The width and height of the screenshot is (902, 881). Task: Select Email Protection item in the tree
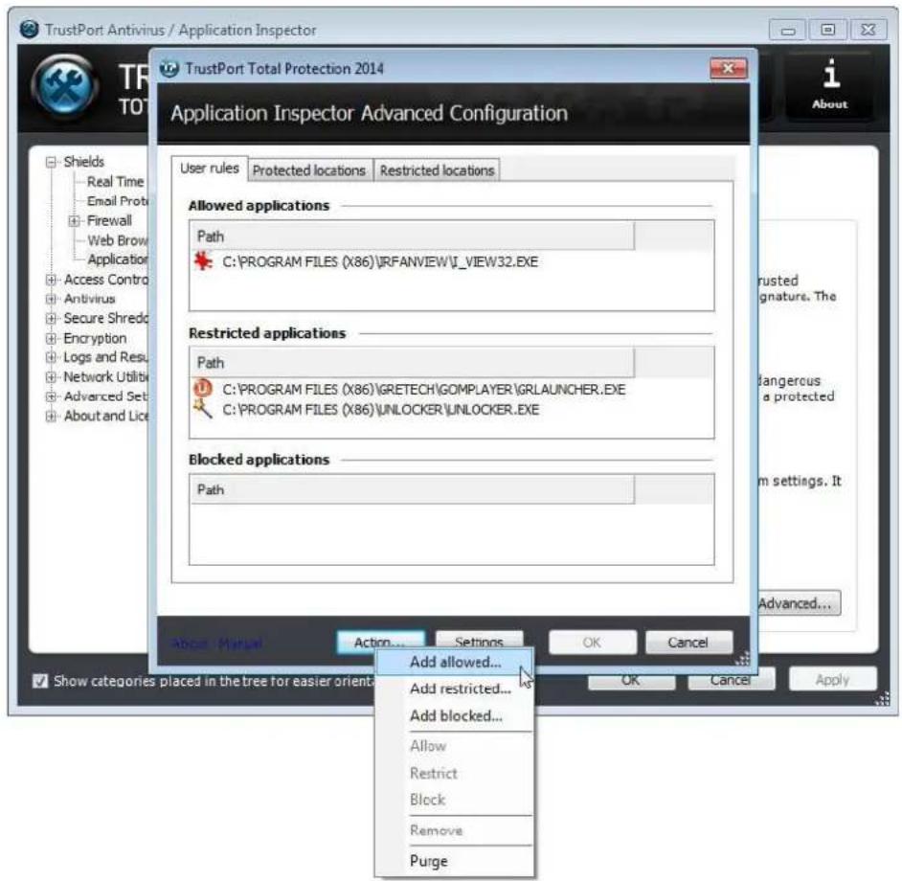pos(118,201)
